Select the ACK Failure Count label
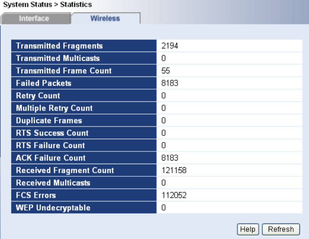This screenshot has width=309, height=239. click(51, 158)
